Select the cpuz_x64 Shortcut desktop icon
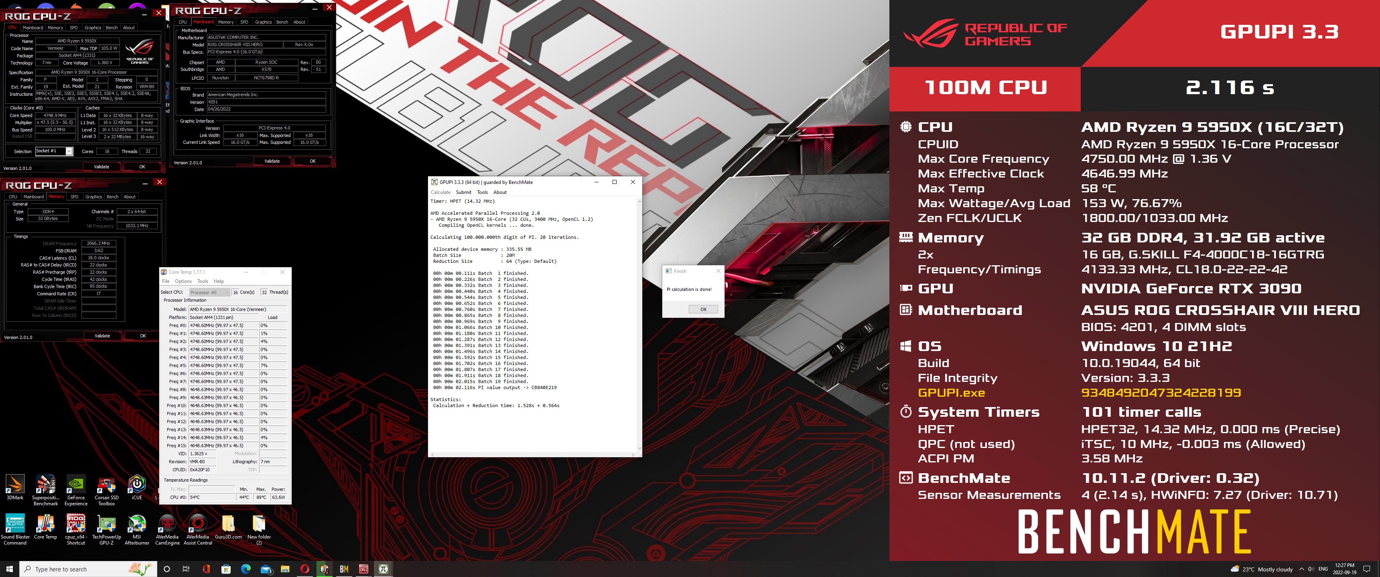The height and width of the screenshot is (577, 1380). pos(76,530)
